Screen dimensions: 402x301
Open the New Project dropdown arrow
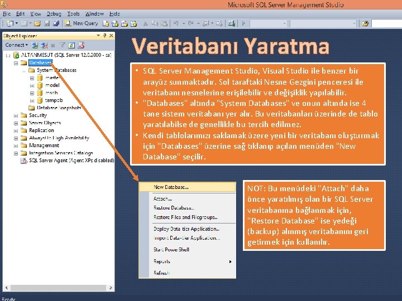coord(17,23)
